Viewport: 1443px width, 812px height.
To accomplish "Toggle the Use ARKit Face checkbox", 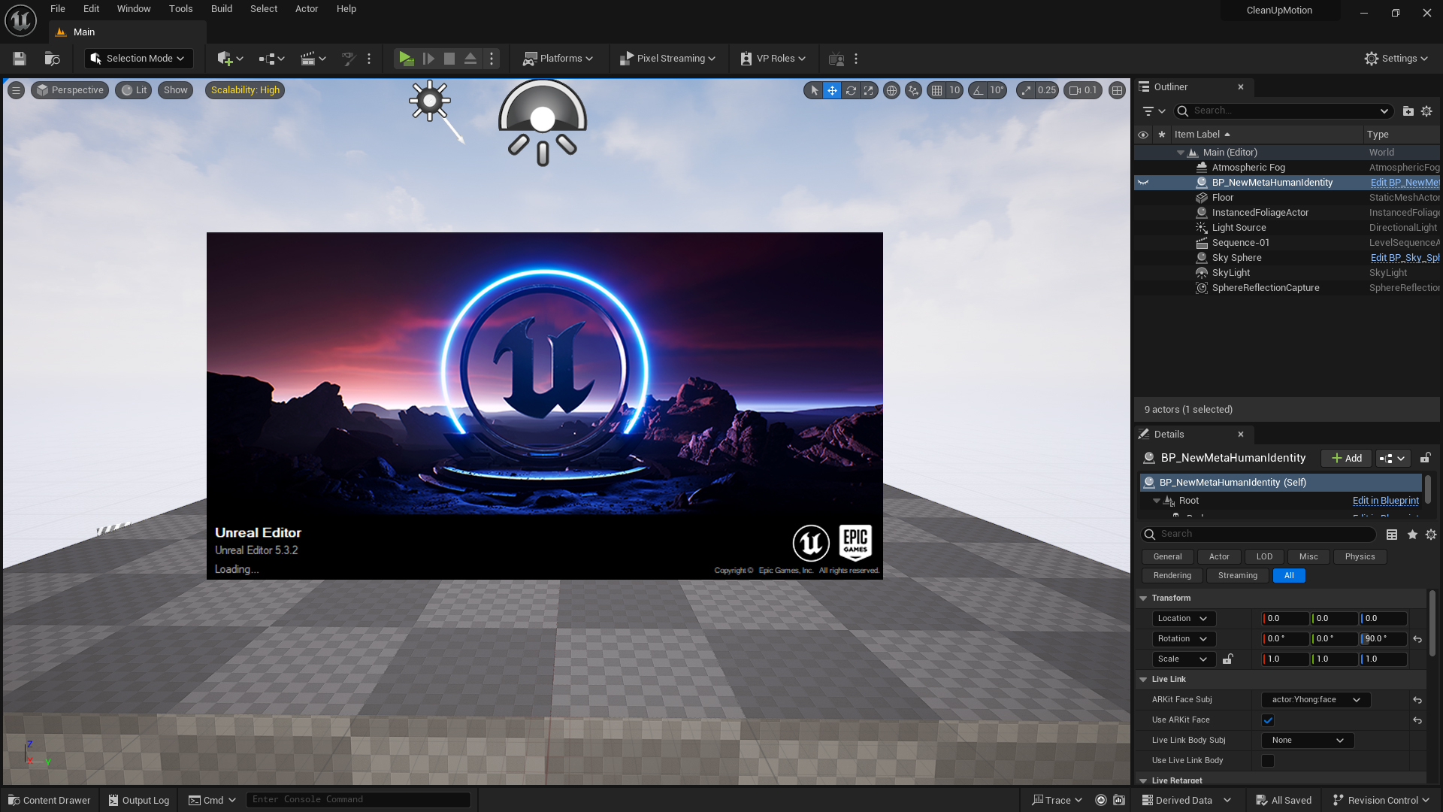I will (1268, 720).
